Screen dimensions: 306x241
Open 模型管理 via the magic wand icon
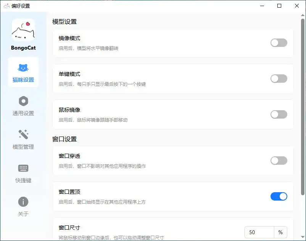coord(23,135)
